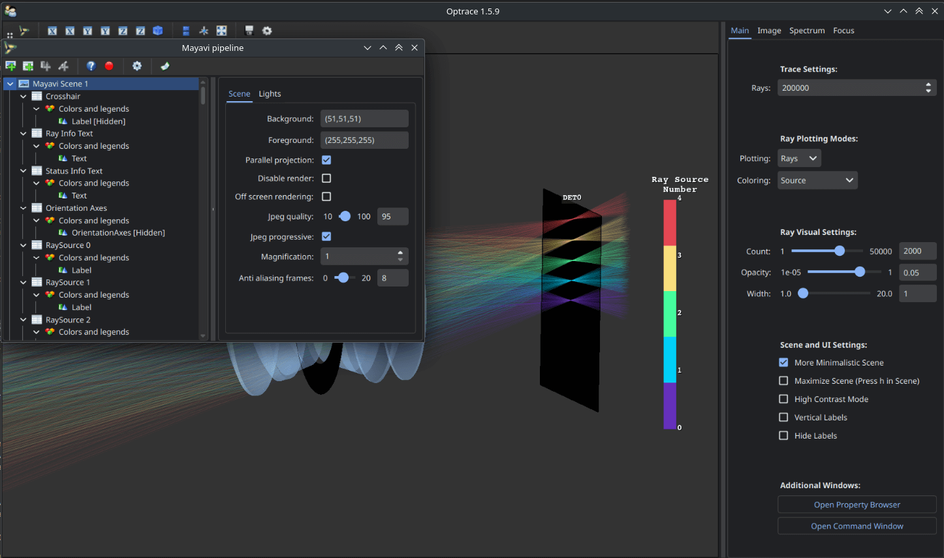Screen dimensions: 944x558
Task: Collapse the Orientation Axes node
Action: (24, 208)
